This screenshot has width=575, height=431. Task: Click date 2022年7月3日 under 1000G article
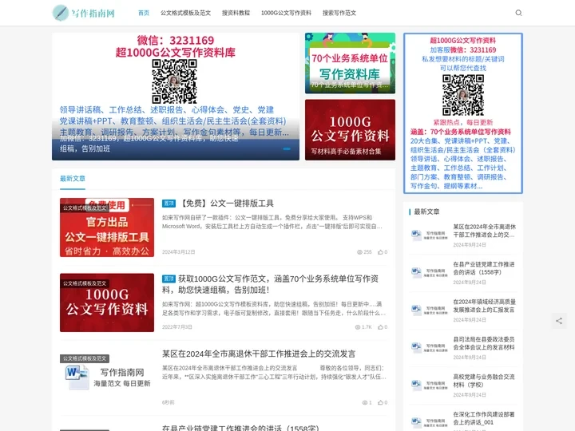coord(177,327)
